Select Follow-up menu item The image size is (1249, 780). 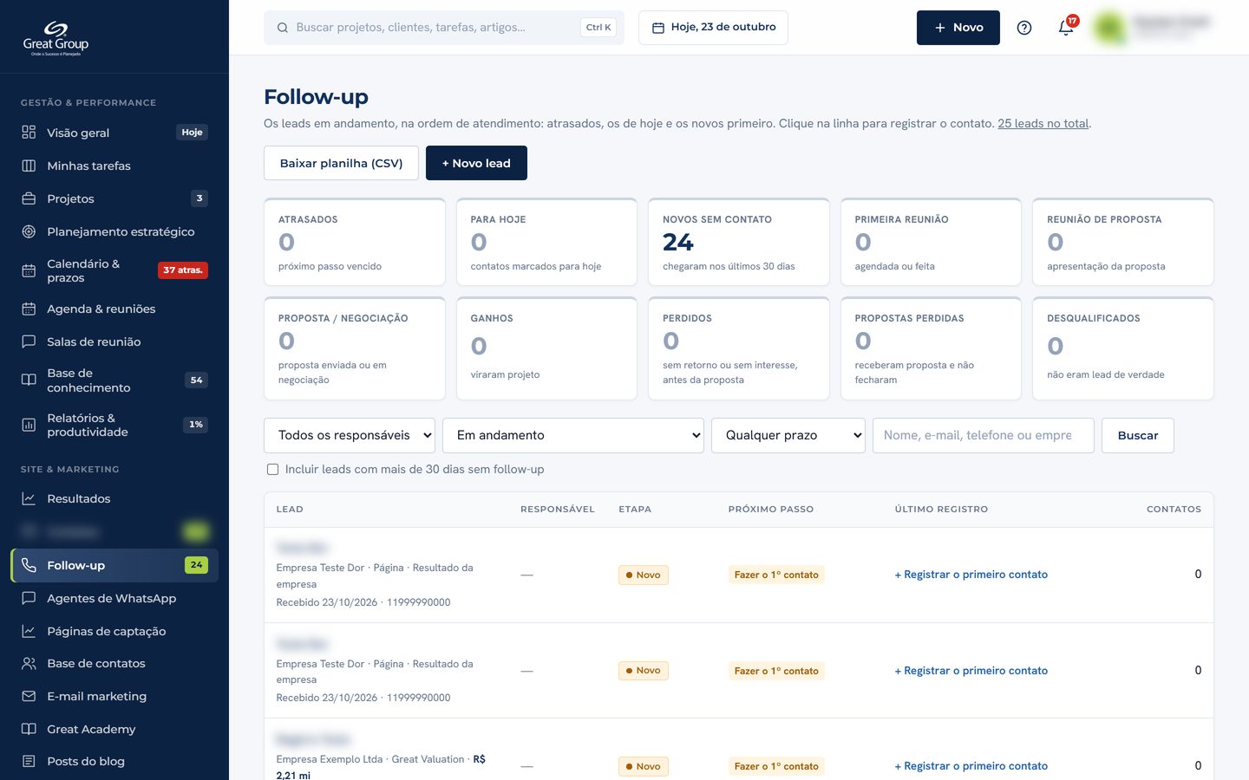tap(114, 565)
